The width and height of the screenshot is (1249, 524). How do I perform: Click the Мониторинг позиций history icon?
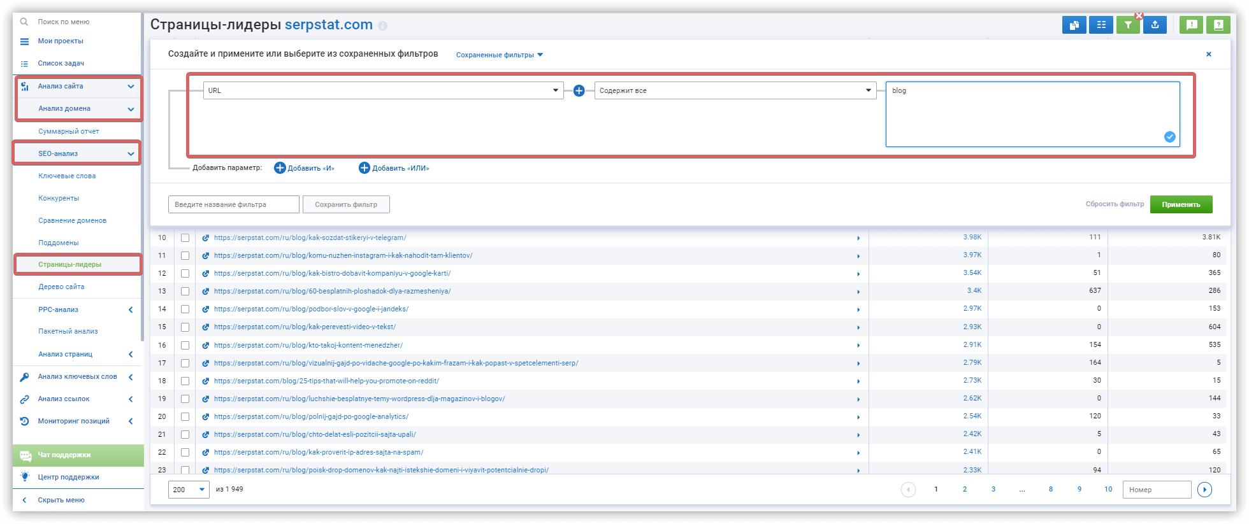pos(24,421)
